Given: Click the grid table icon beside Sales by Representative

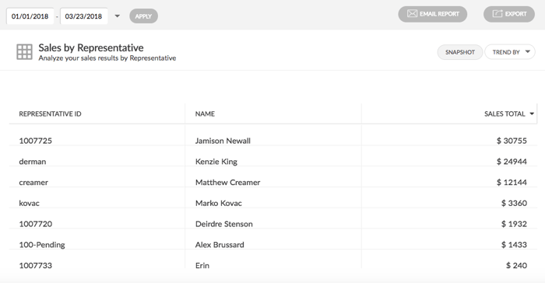Looking at the screenshot, I should tap(24, 52).
